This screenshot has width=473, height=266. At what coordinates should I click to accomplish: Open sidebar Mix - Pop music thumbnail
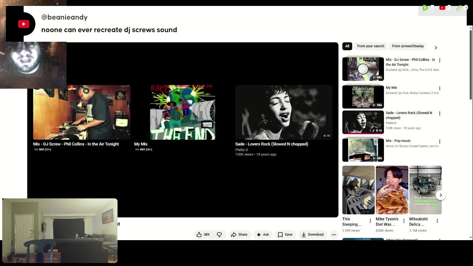(363, 150)
